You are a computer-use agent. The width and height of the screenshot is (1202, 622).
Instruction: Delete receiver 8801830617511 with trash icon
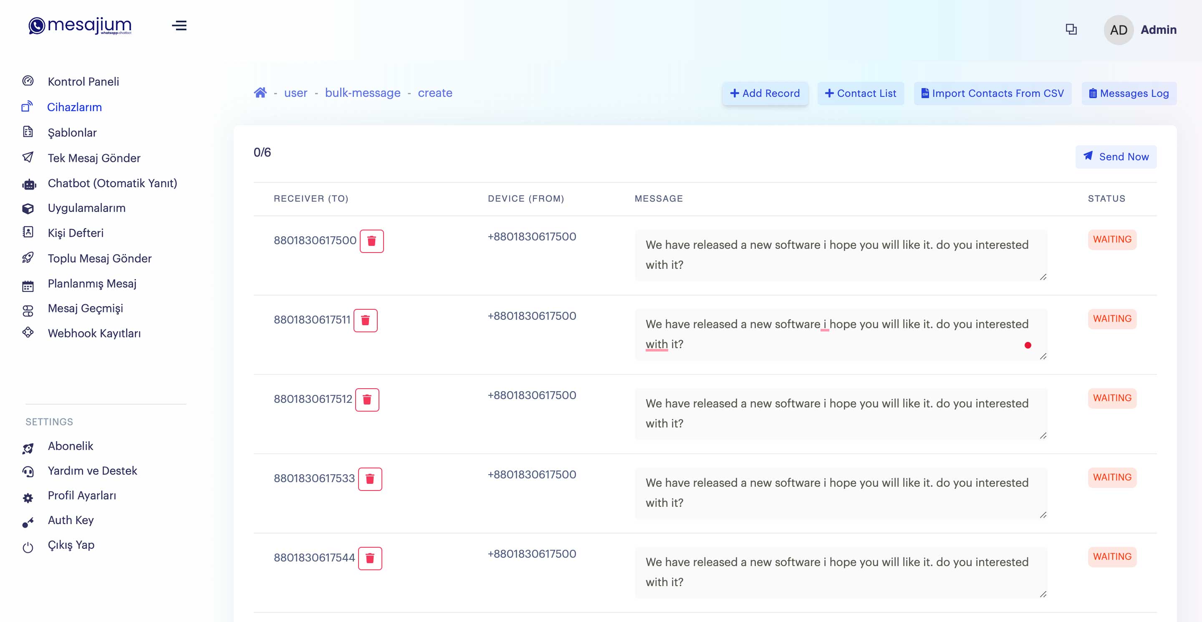(x=365, y=320)
